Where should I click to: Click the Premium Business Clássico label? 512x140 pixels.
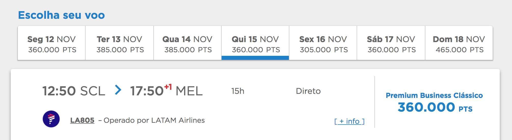[434, 95]
